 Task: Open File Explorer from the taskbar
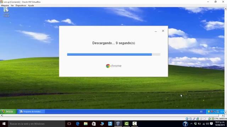coord(86,124)
